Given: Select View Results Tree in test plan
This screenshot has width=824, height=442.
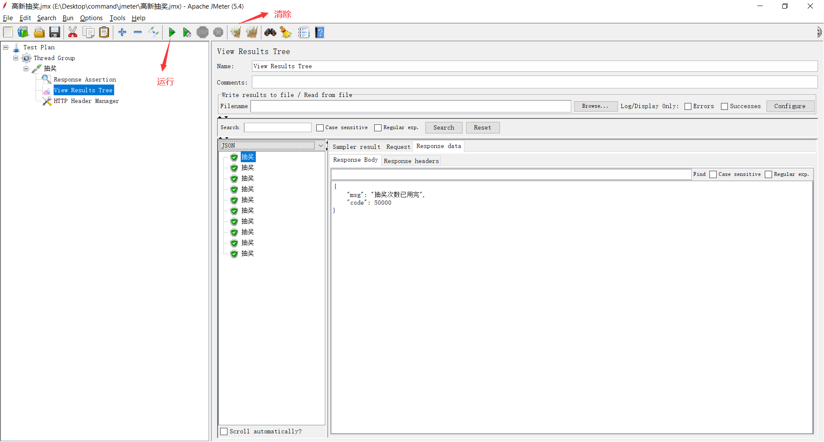Looking at the screenshot, I should [x=83, y=90].
